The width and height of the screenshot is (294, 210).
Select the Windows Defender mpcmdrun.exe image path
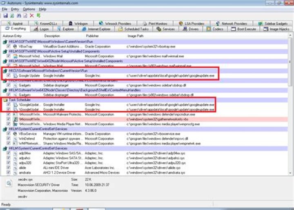tap(161, 114)
